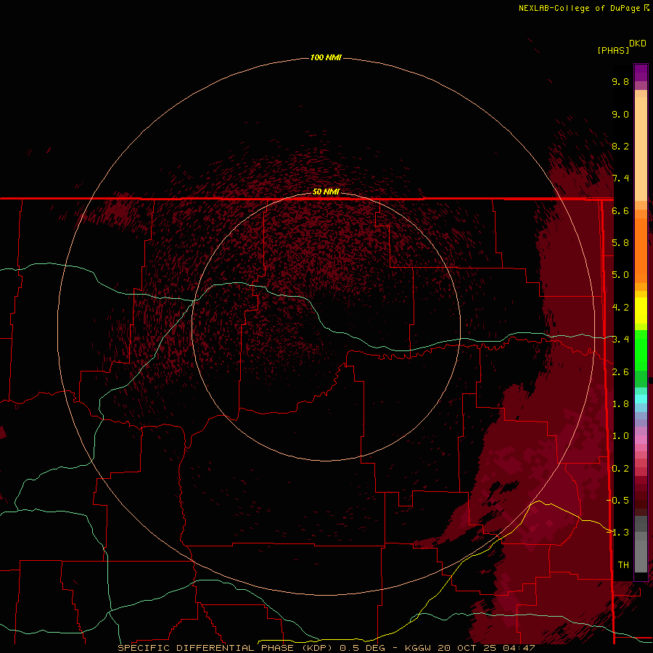Click the SPECIFIC DIFFERENTIAL PHASE caption text

[208, 648]
